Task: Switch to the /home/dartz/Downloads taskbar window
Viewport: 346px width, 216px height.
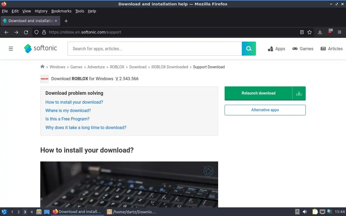Action: click(132, 212)
